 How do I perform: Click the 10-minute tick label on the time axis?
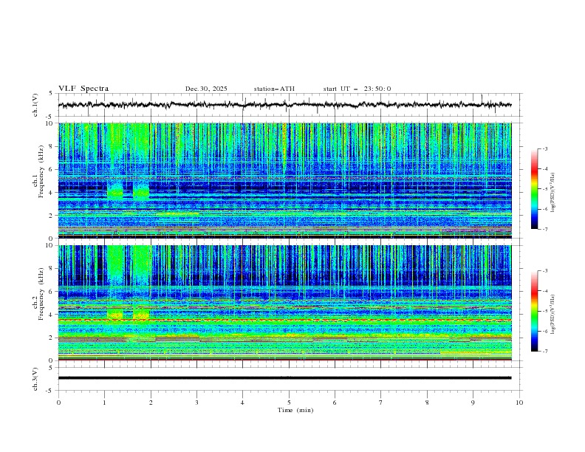pos(519,403)
